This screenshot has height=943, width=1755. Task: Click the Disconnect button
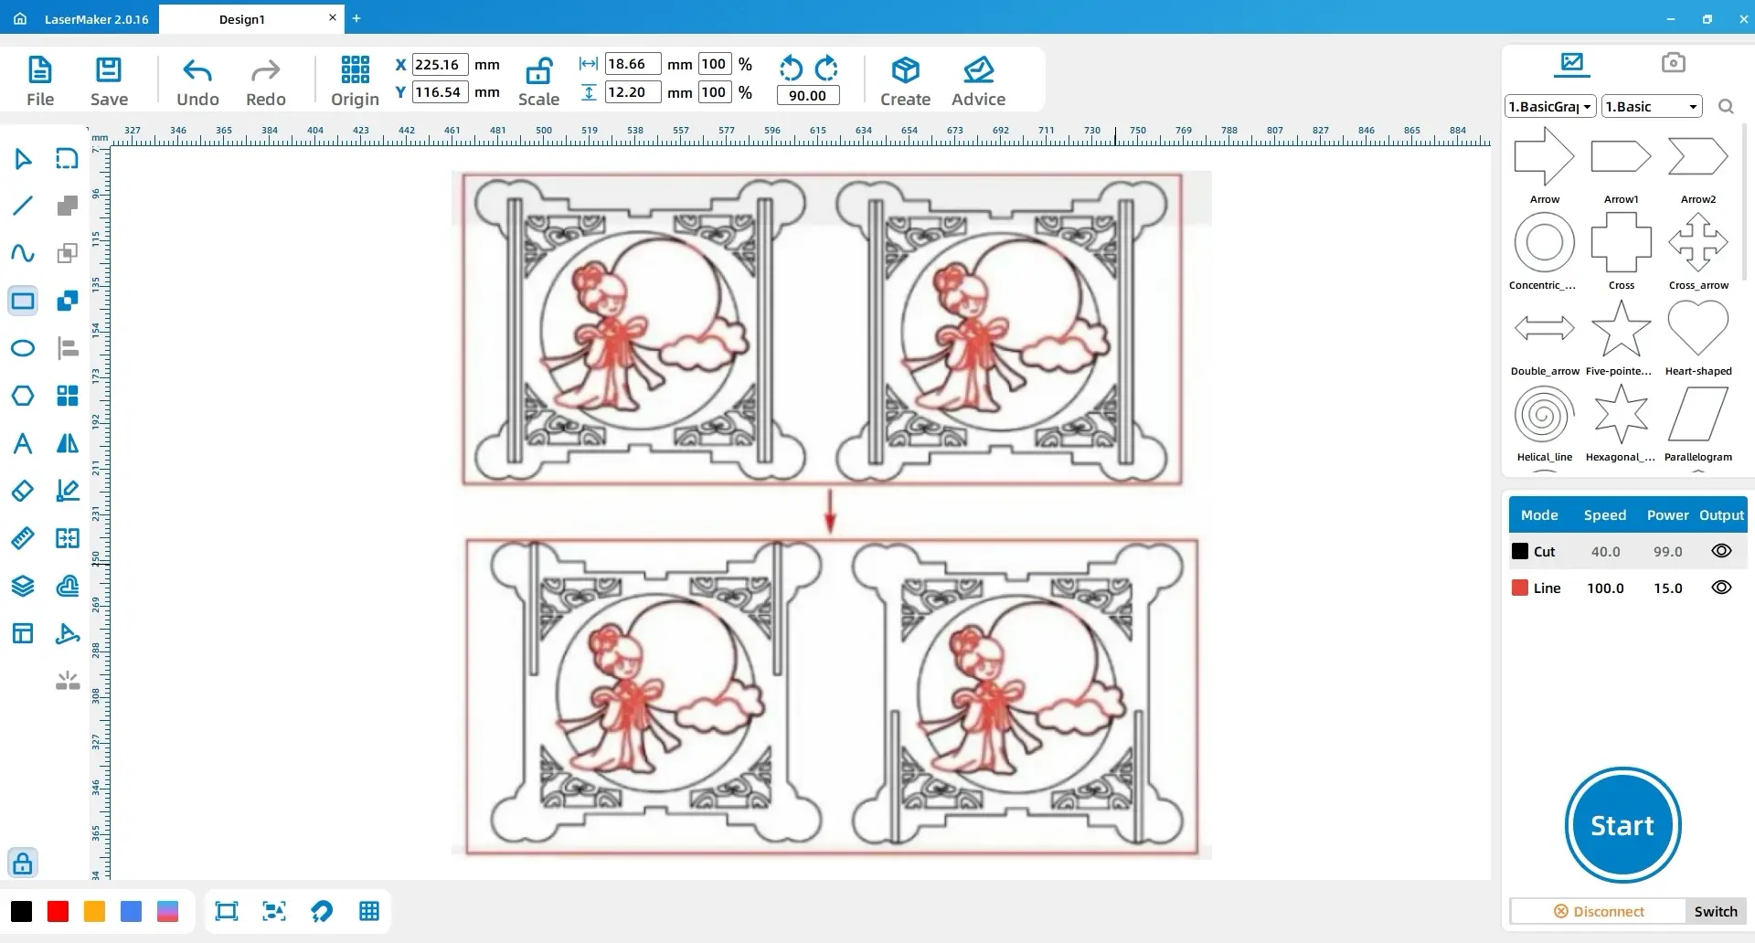tap(1599, 911)
